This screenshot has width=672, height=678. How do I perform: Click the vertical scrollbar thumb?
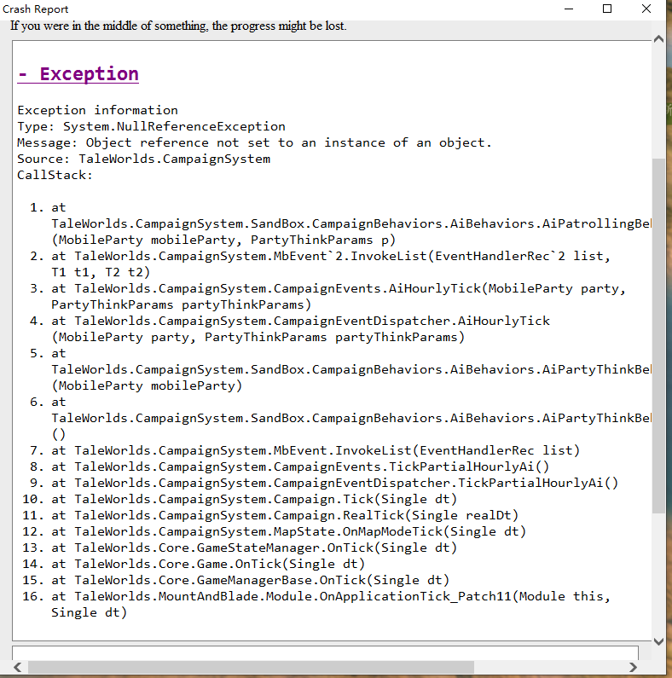tap(658, 336)
